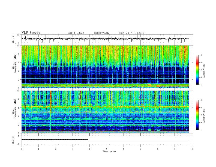Select the date text "Sep. 1 , 2025"
The height and width of the screenshot is (167, 216).
(x=76, y=33)
